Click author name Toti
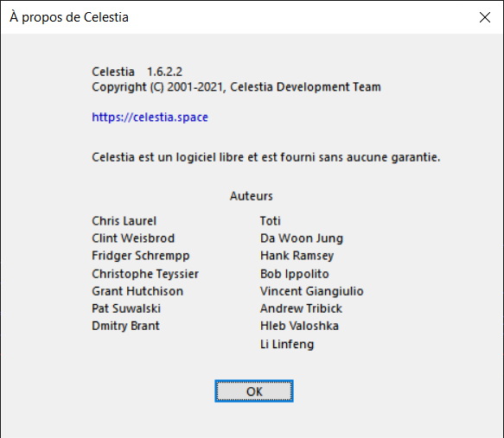Viewport: 504px width, 438px height. pyautogui.click(x=271, y=221)
